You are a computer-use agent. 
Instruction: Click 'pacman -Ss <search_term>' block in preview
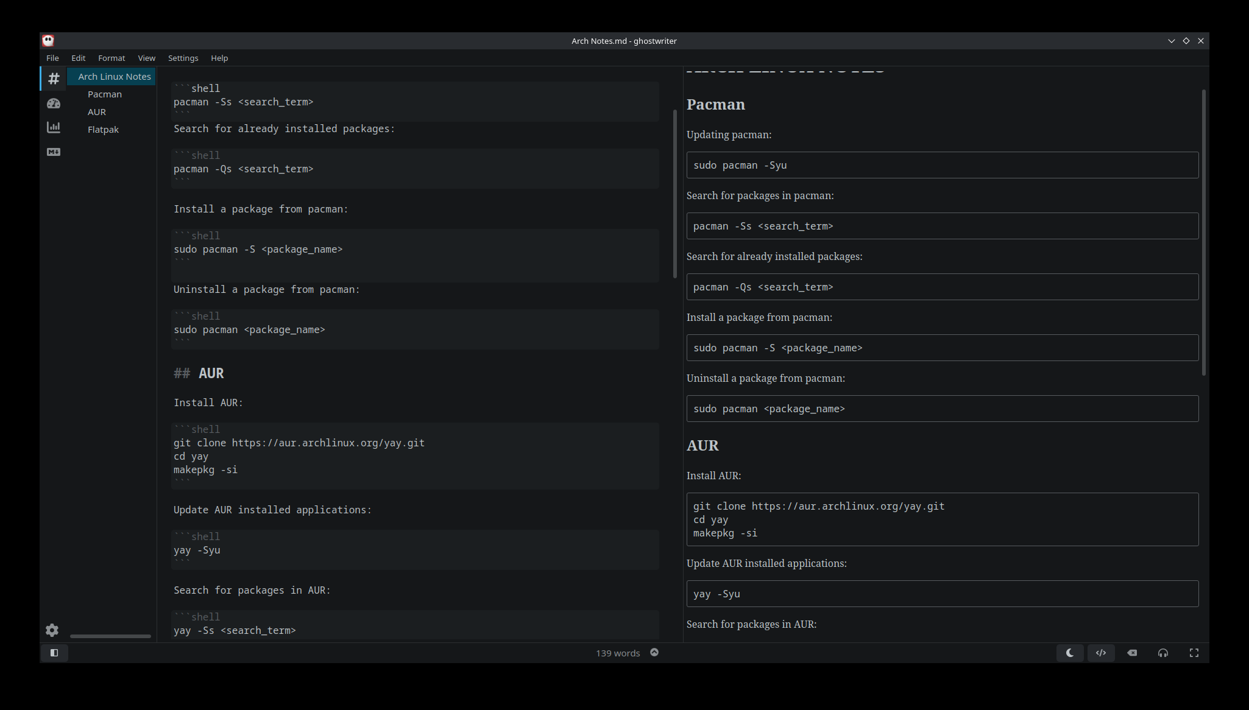[x=943, y=226]
